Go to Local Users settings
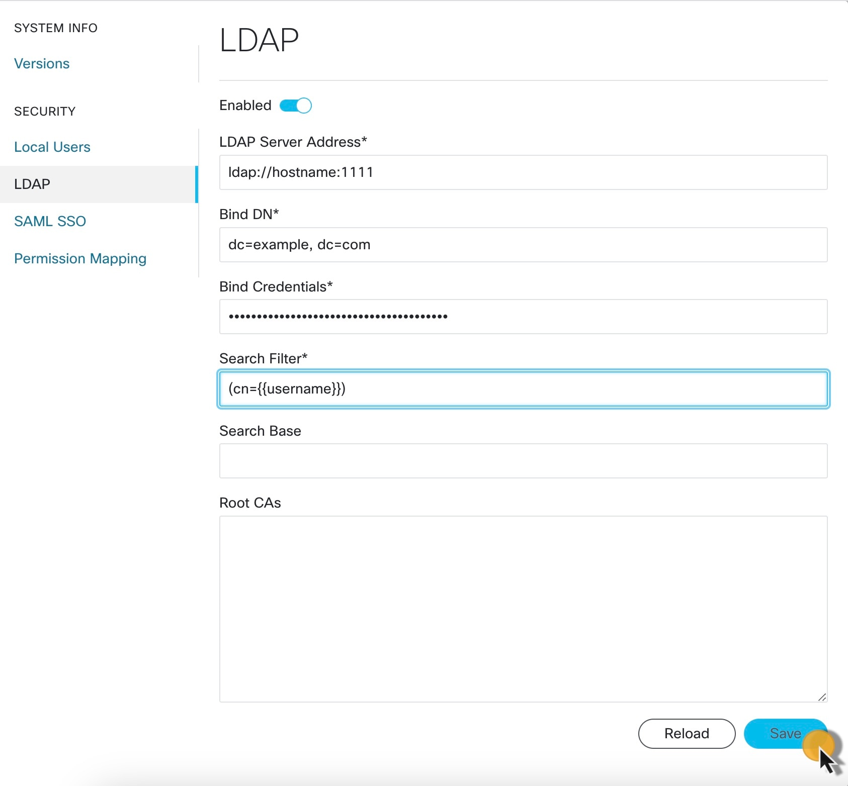The image size is (848, 786). coord(52,147)
